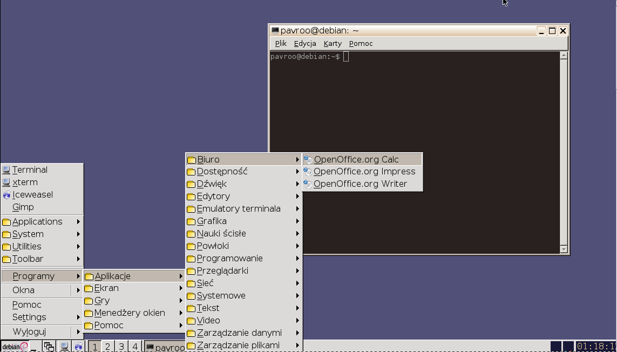
Task: Expand the Przeglądarki submenu
Action: [x=222, y=271]
